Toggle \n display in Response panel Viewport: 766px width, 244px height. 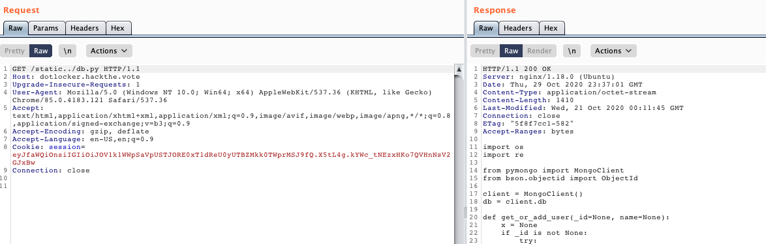pos(572,51)
